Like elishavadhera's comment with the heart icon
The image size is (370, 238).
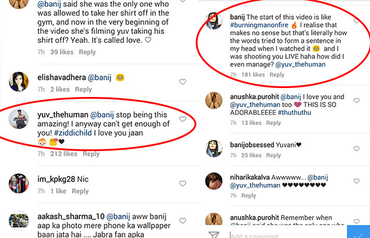pyautogui.click(x=183, y=82)
